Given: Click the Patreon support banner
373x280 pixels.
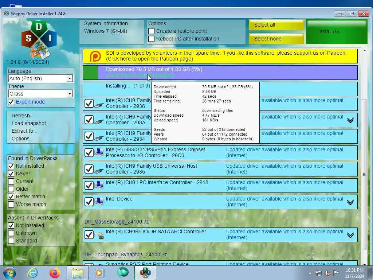Looking at the screenshot, I should (220, 56).
